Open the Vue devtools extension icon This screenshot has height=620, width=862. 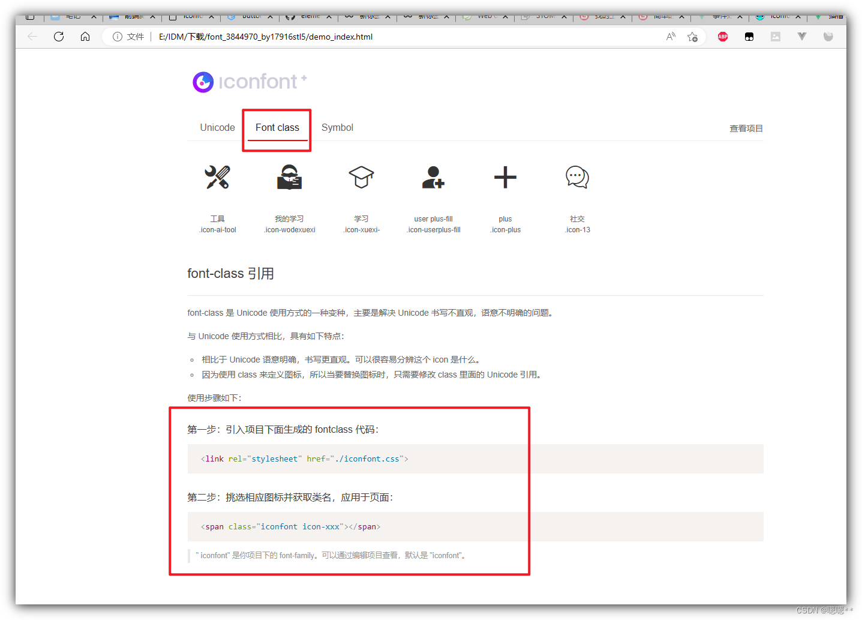point(802,37)
